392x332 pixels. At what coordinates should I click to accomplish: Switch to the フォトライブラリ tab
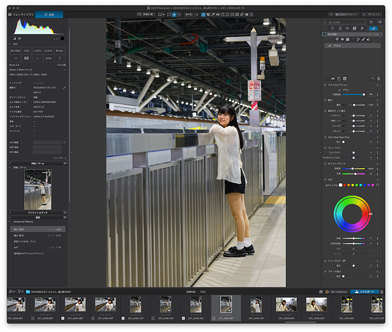[x=21, y=15]
